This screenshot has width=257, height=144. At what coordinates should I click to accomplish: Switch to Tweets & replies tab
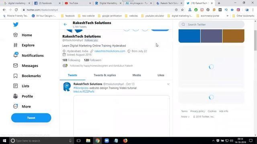coord(105,75)
